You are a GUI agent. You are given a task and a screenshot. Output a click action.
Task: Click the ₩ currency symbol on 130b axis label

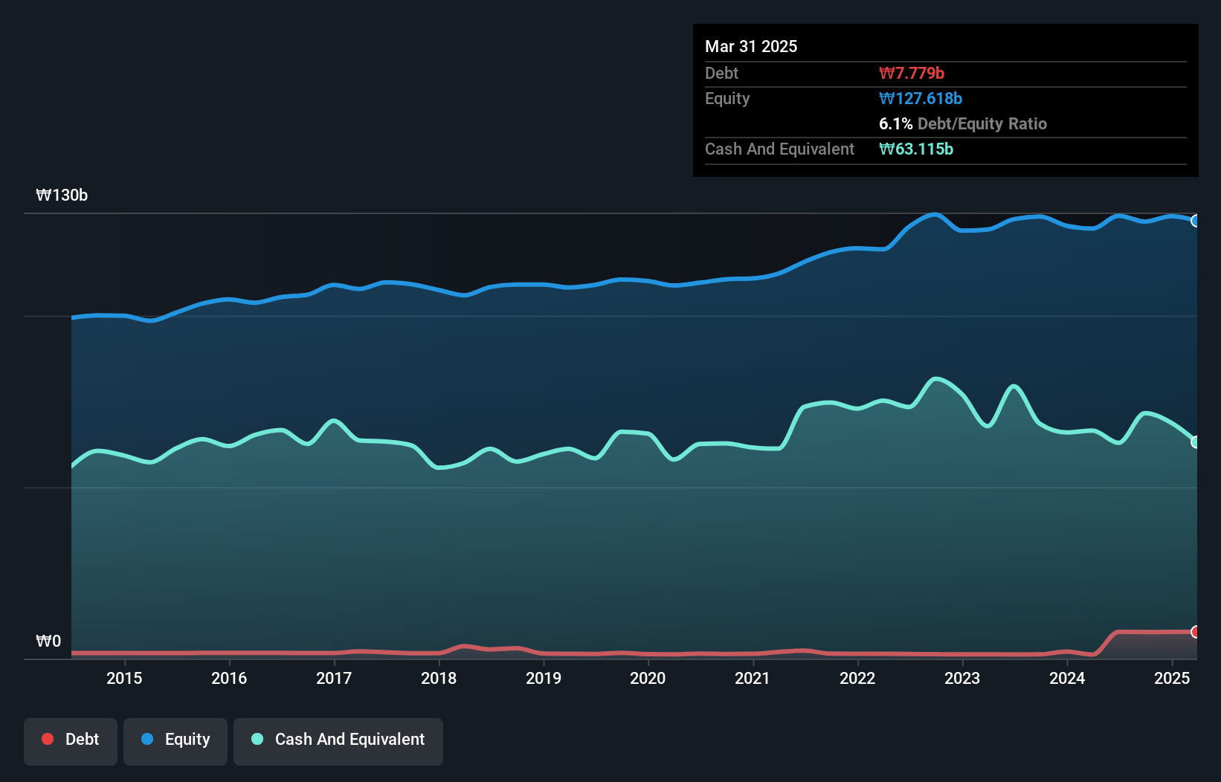(x=43, y=195)
